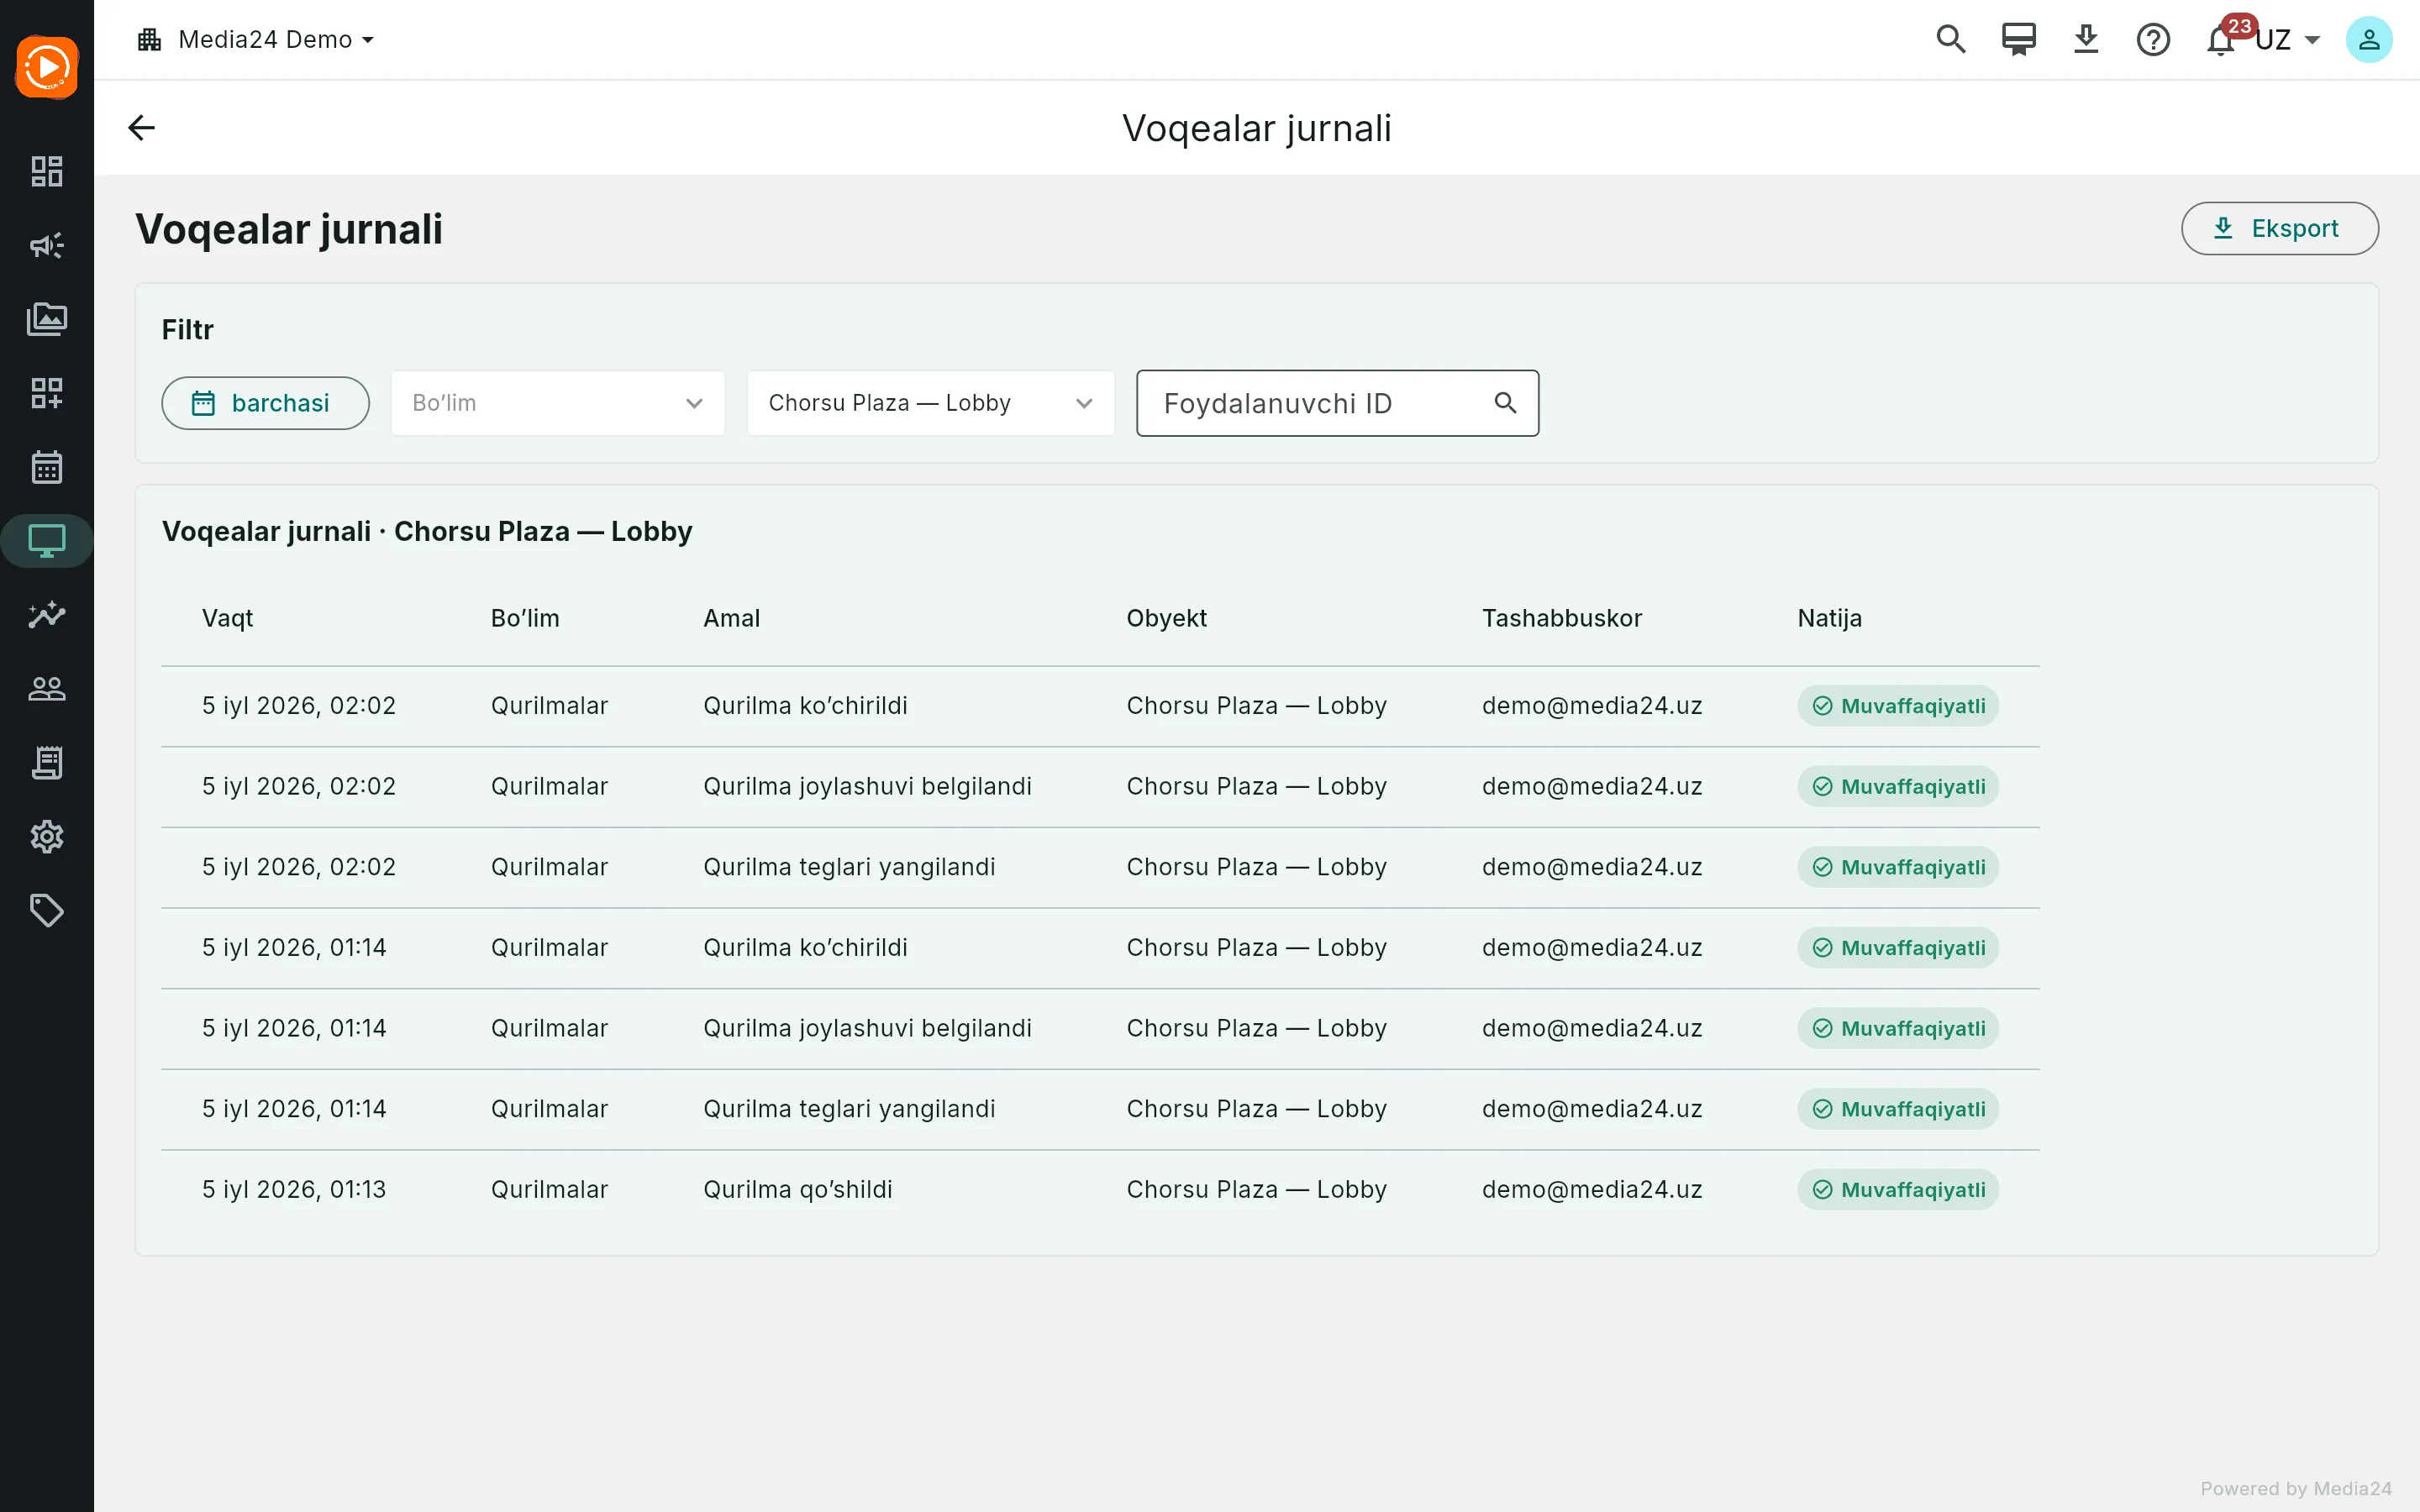Select the devices monitor sidebar item
2420x1512 pixels.
tap(47, 541)
